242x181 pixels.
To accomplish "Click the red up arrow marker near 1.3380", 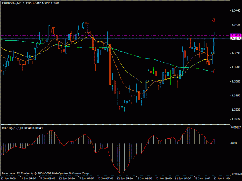I will [214, 71].
